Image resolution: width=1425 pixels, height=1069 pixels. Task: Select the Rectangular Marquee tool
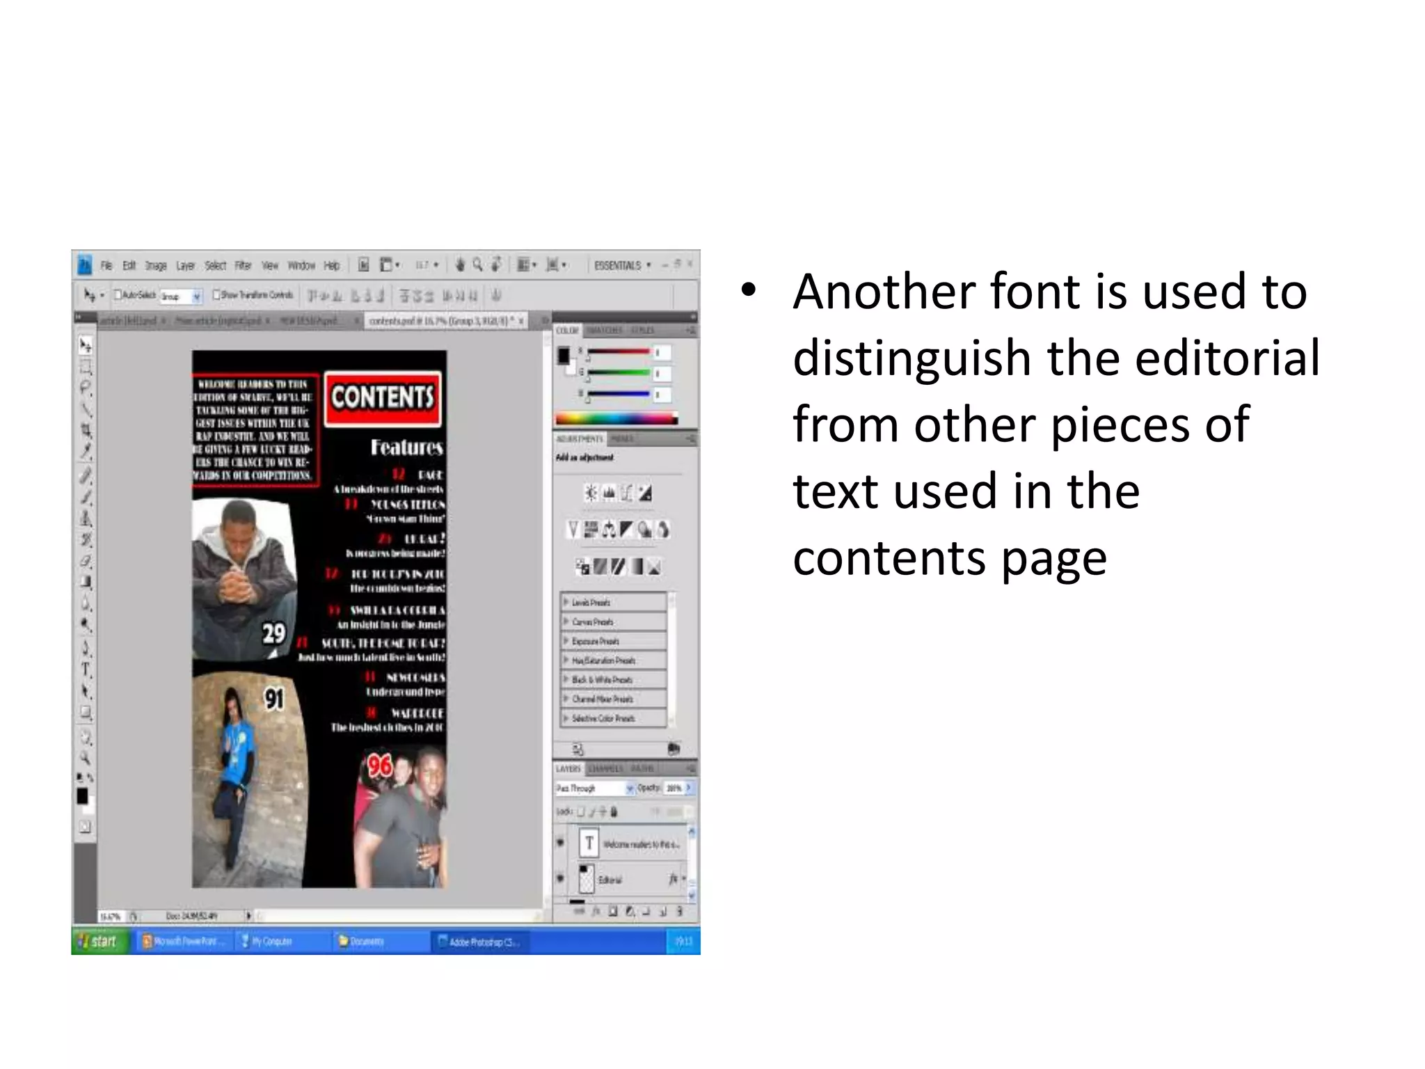[x=86, y=366]
